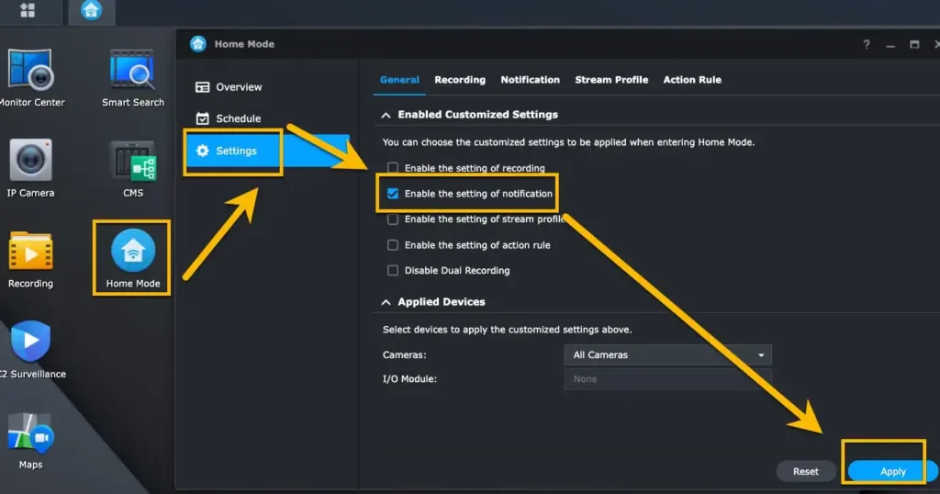940x494 pixels.
Task: Tick the Disable Dual Recording checkbox
Action: pyautogui.click(x=393, y=270)
